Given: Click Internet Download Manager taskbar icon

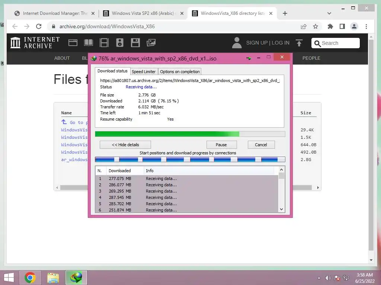Looking at the screenshot, I should [x=76, y=278].
